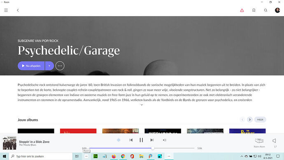Open The Moody Blues artist link
This screenshot has height=160, width=284.
point(28,145)
